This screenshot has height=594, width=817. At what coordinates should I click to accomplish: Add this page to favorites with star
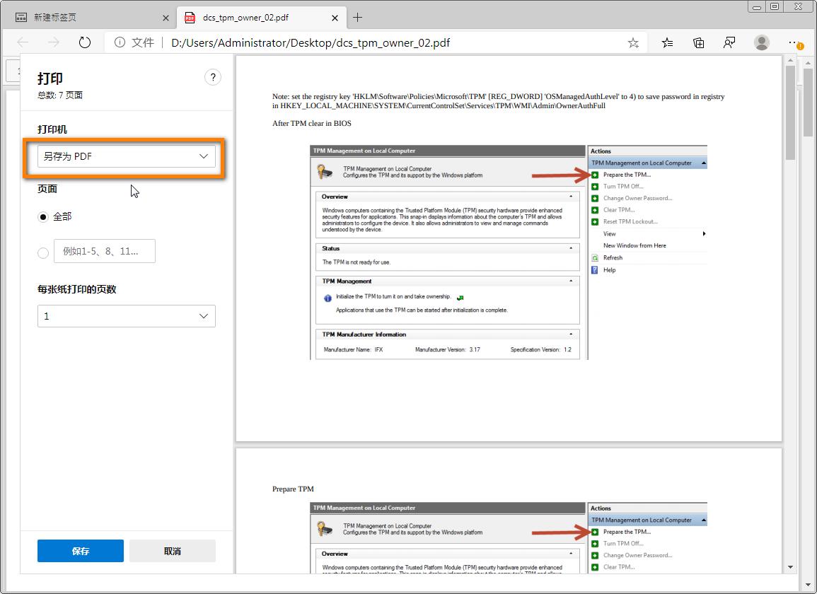(632, 43)
